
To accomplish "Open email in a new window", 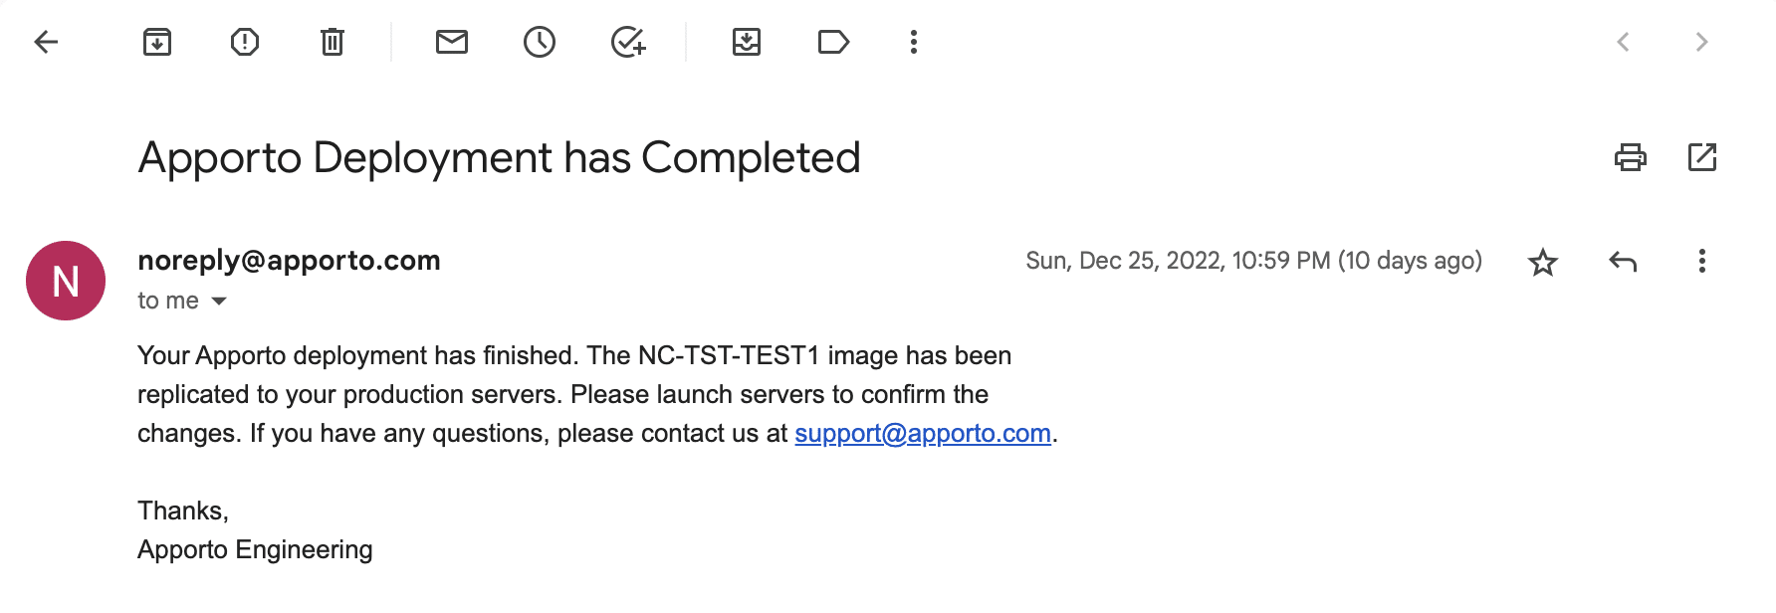I will 1702,157.
